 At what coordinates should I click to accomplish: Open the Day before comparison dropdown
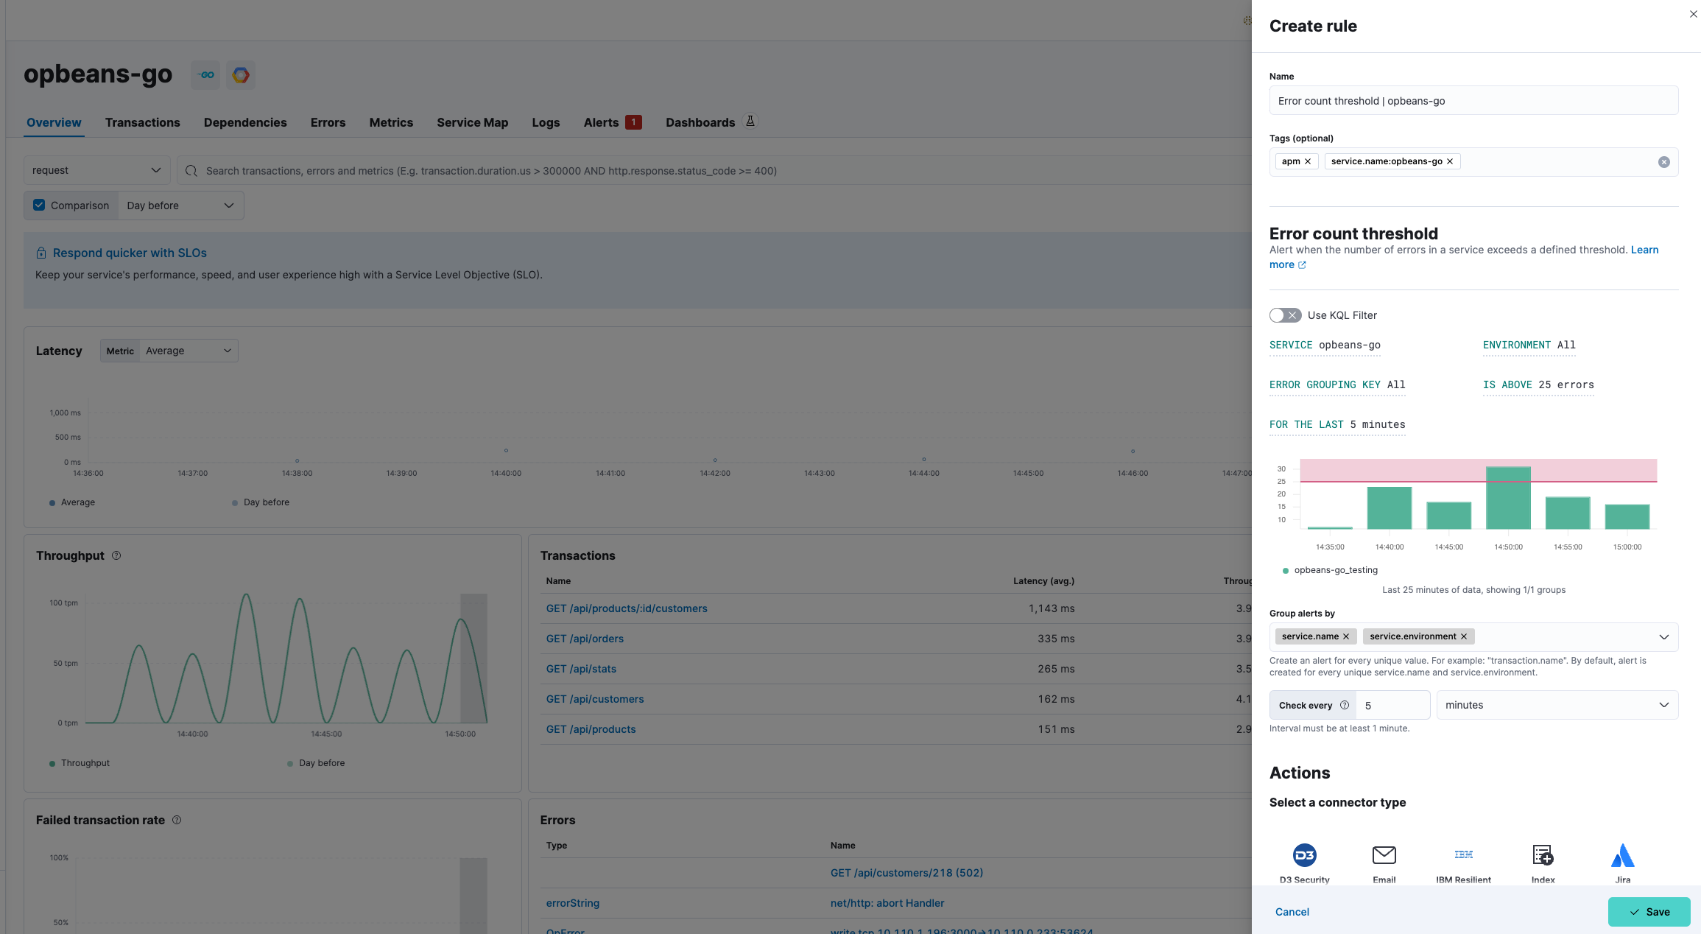[180, 206]
